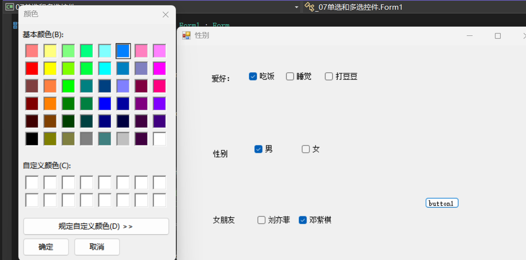Choose the hot pink swatch below magenta
Viewport: 526px width, 260px height.
coord(160,86)
